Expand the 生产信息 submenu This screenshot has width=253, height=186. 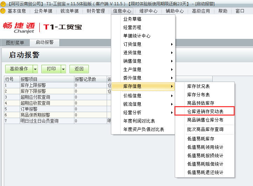[x=143, y=69]
